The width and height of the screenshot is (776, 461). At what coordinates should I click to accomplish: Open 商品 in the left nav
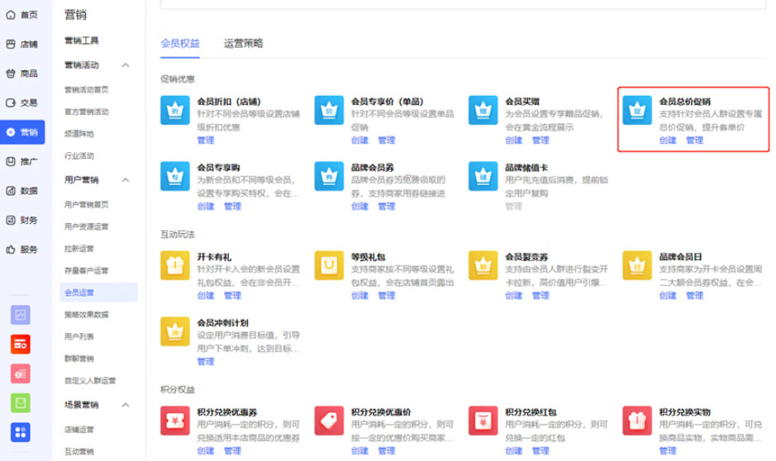coord(22,74)
